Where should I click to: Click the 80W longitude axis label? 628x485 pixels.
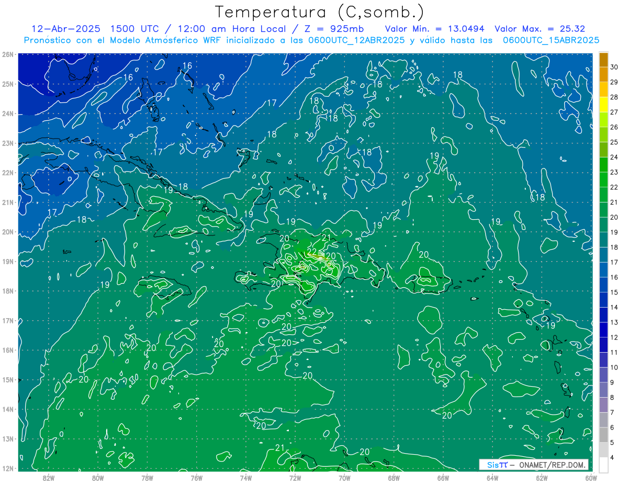(x=98, y=478)
